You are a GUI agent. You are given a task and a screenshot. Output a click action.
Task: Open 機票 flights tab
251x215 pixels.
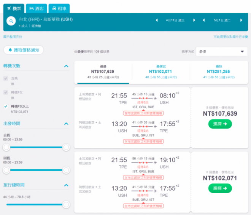(14, 8)
